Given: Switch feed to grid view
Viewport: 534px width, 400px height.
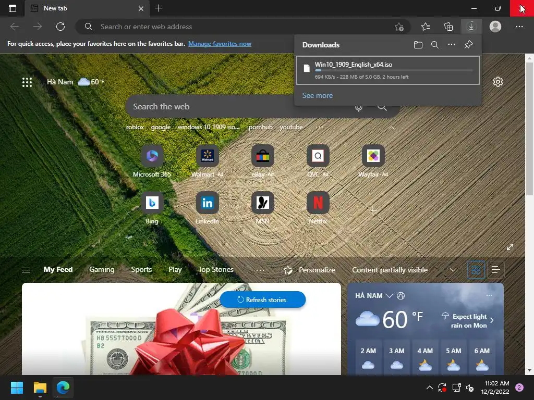Looking at the screenshot, I should tap(476, 270).
